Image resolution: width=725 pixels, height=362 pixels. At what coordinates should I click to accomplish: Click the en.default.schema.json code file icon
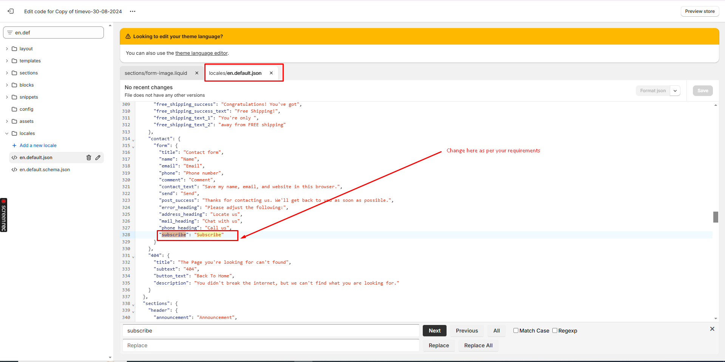pyautogui.click(x=14, y=170)
